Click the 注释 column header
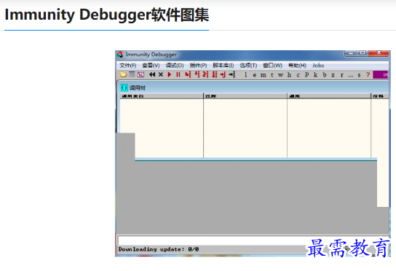Screen dimensions: 396x271 pyautogui.click(x=380, y=96)
